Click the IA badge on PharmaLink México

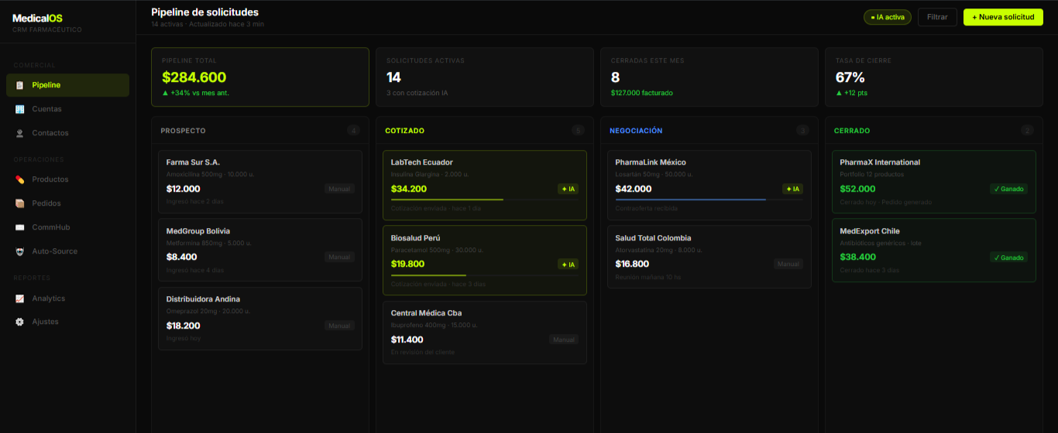click(792, 189)
